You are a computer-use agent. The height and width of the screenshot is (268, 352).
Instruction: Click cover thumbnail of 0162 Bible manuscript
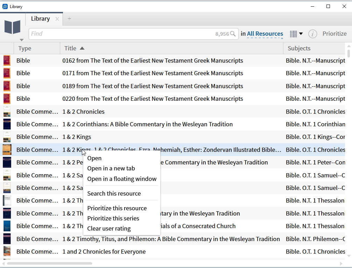7,61
